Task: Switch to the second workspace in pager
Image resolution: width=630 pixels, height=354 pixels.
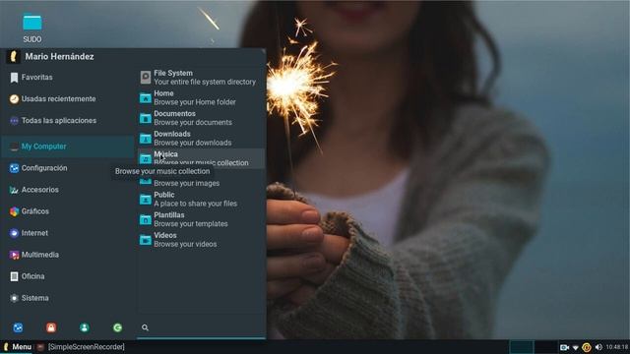Action: click(545, 347)
